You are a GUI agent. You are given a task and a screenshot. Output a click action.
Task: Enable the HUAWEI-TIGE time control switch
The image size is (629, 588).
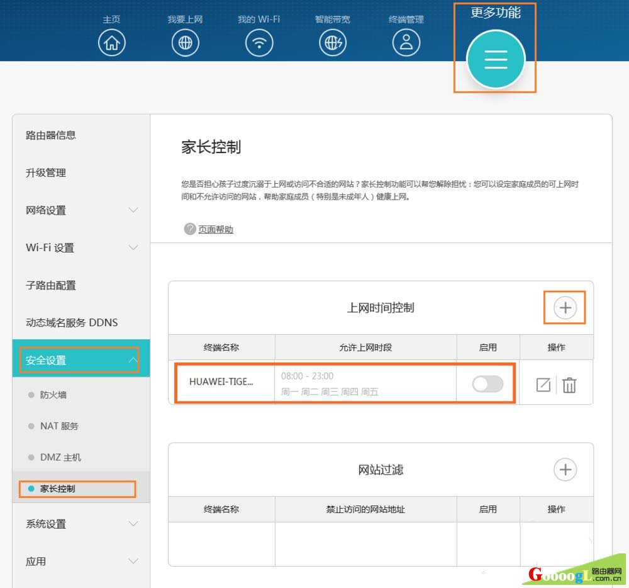(x=488, y=383)
